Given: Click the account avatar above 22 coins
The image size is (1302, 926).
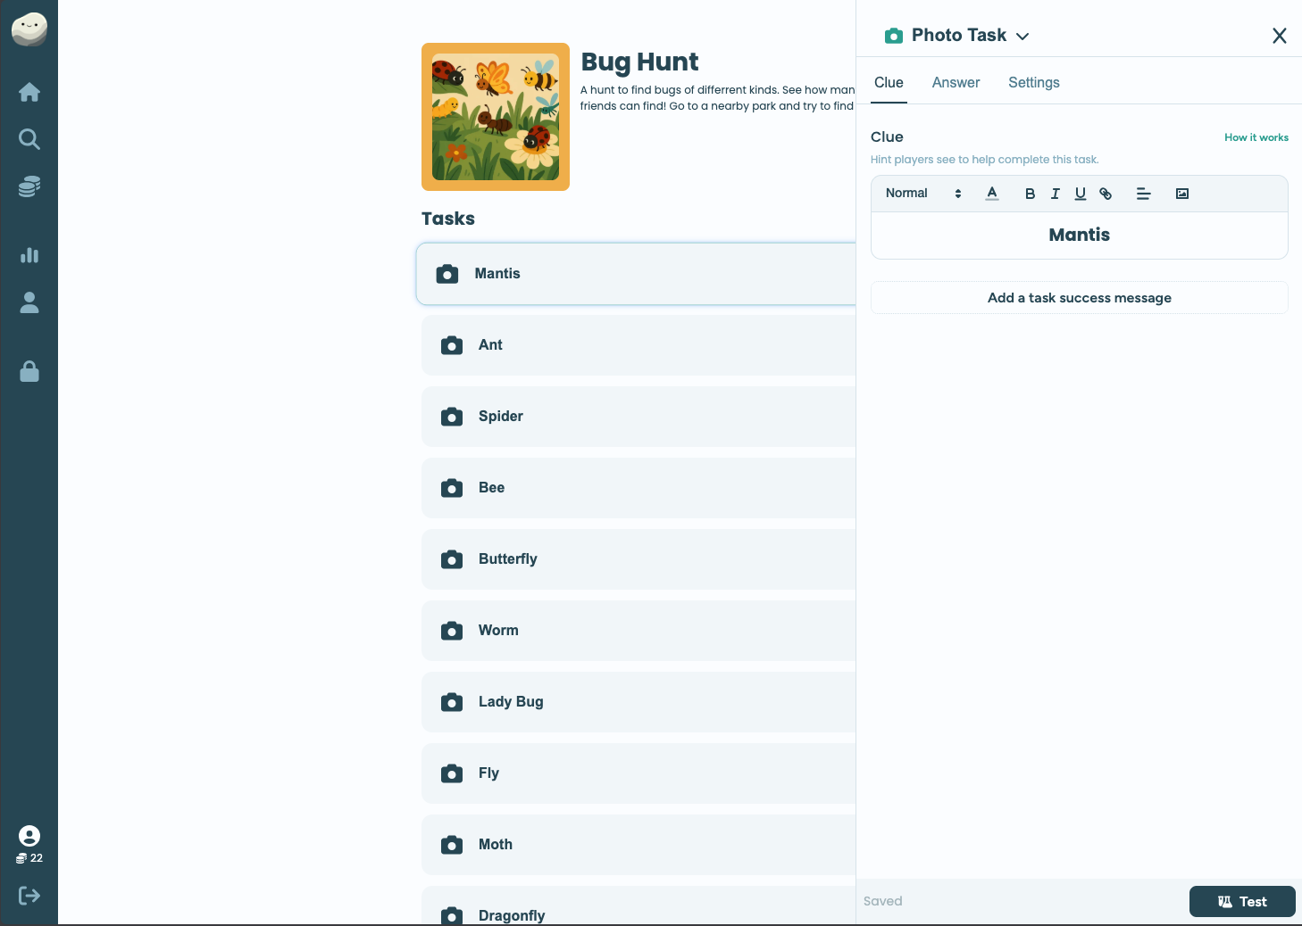Looking at the screenshot, I should click(x=29, y=836).
